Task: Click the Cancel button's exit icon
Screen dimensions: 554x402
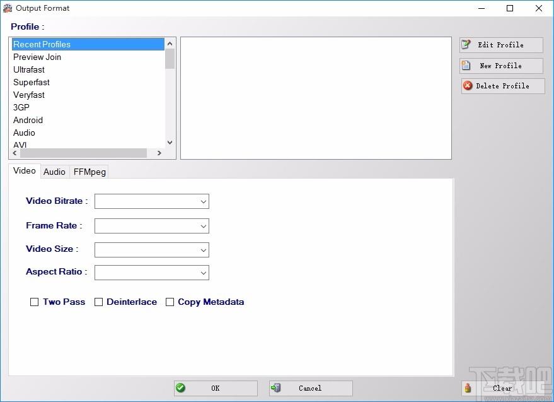Action: pos(275,388)
